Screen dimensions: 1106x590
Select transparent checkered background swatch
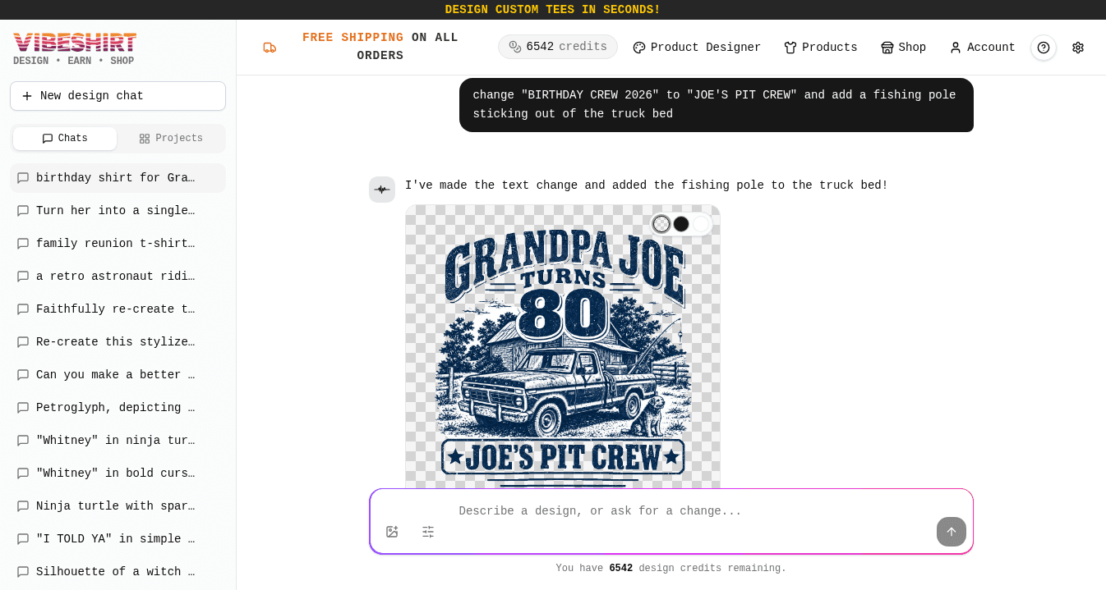[661, 224]
